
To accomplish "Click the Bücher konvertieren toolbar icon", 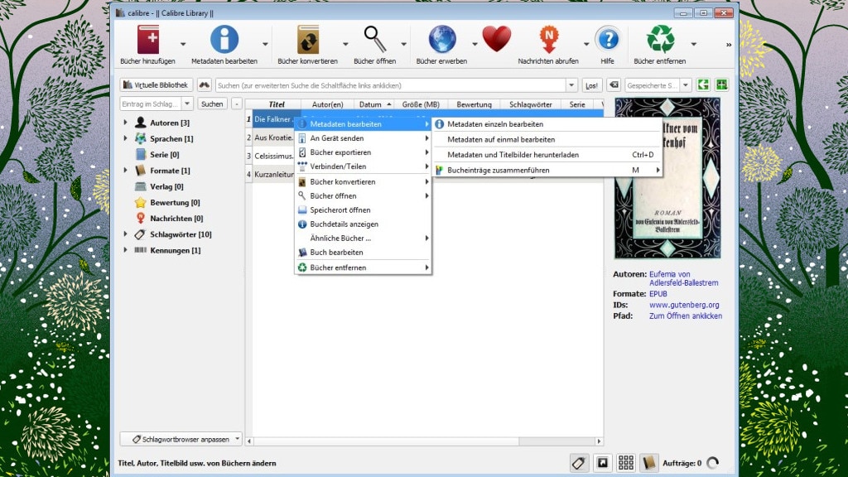I will pyautogui.click(x=308, y=40).
